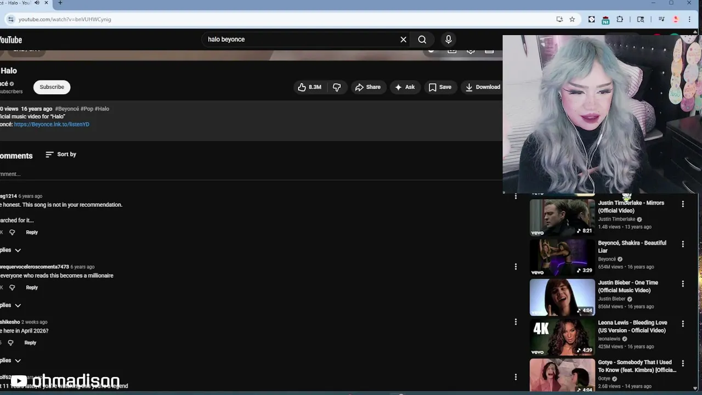
Task: Open the Ask AI feature
Action: (x=405, y=87)
